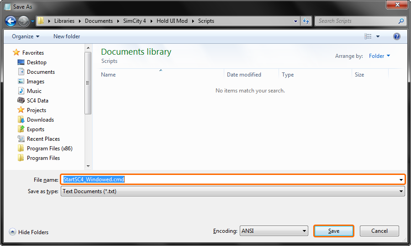This screenshot has height=246, width=411.
Task: Open Program Files (x86) folder
Action: (49, 149)
